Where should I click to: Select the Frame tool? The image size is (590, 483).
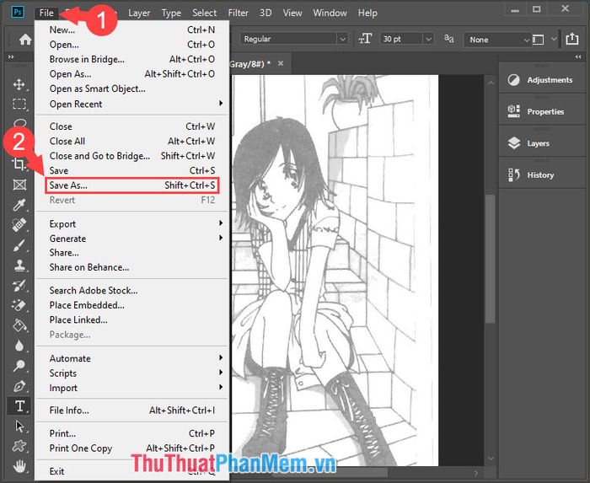(x=19, y=185)
